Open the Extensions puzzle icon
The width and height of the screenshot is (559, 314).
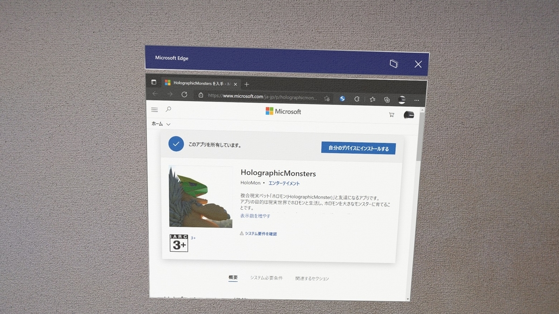click(x=357, y=99)
